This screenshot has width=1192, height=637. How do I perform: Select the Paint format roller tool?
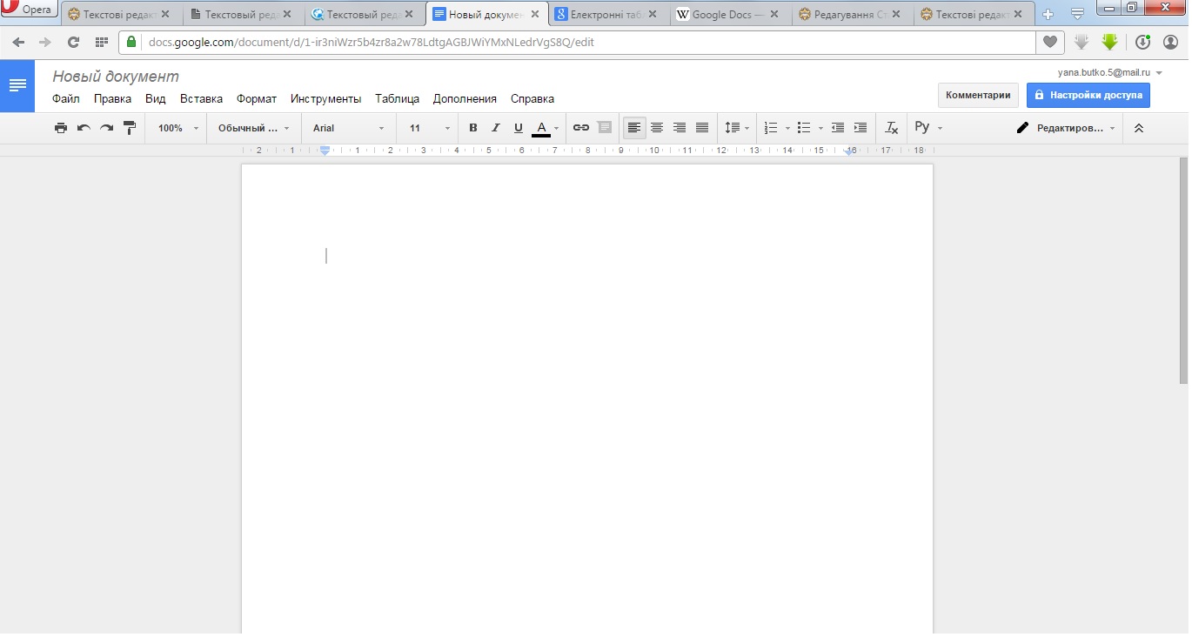click(x=130, y=128)
